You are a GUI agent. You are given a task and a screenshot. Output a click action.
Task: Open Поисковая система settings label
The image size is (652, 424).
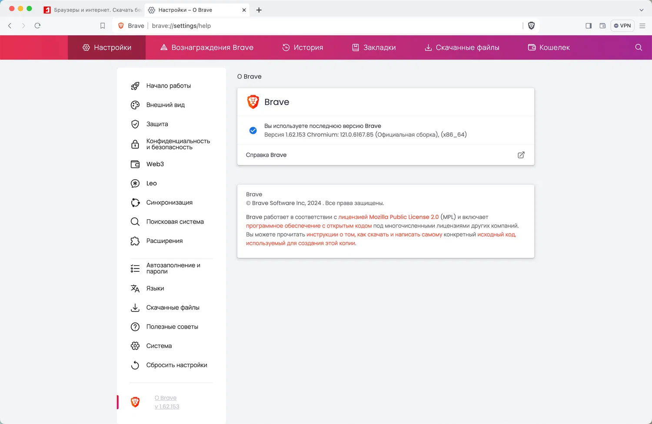(x=175, y=222)
